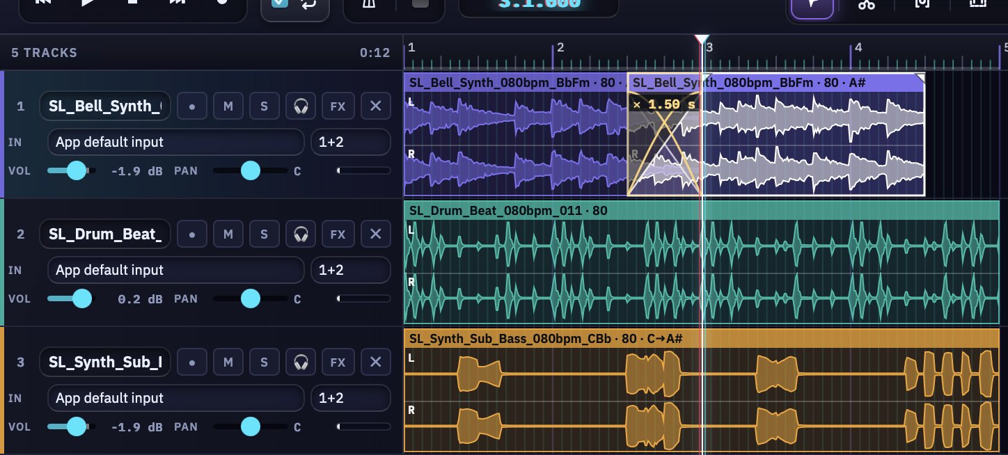Click SL_Bell_Synth volume slider knob

pos(77,170)
